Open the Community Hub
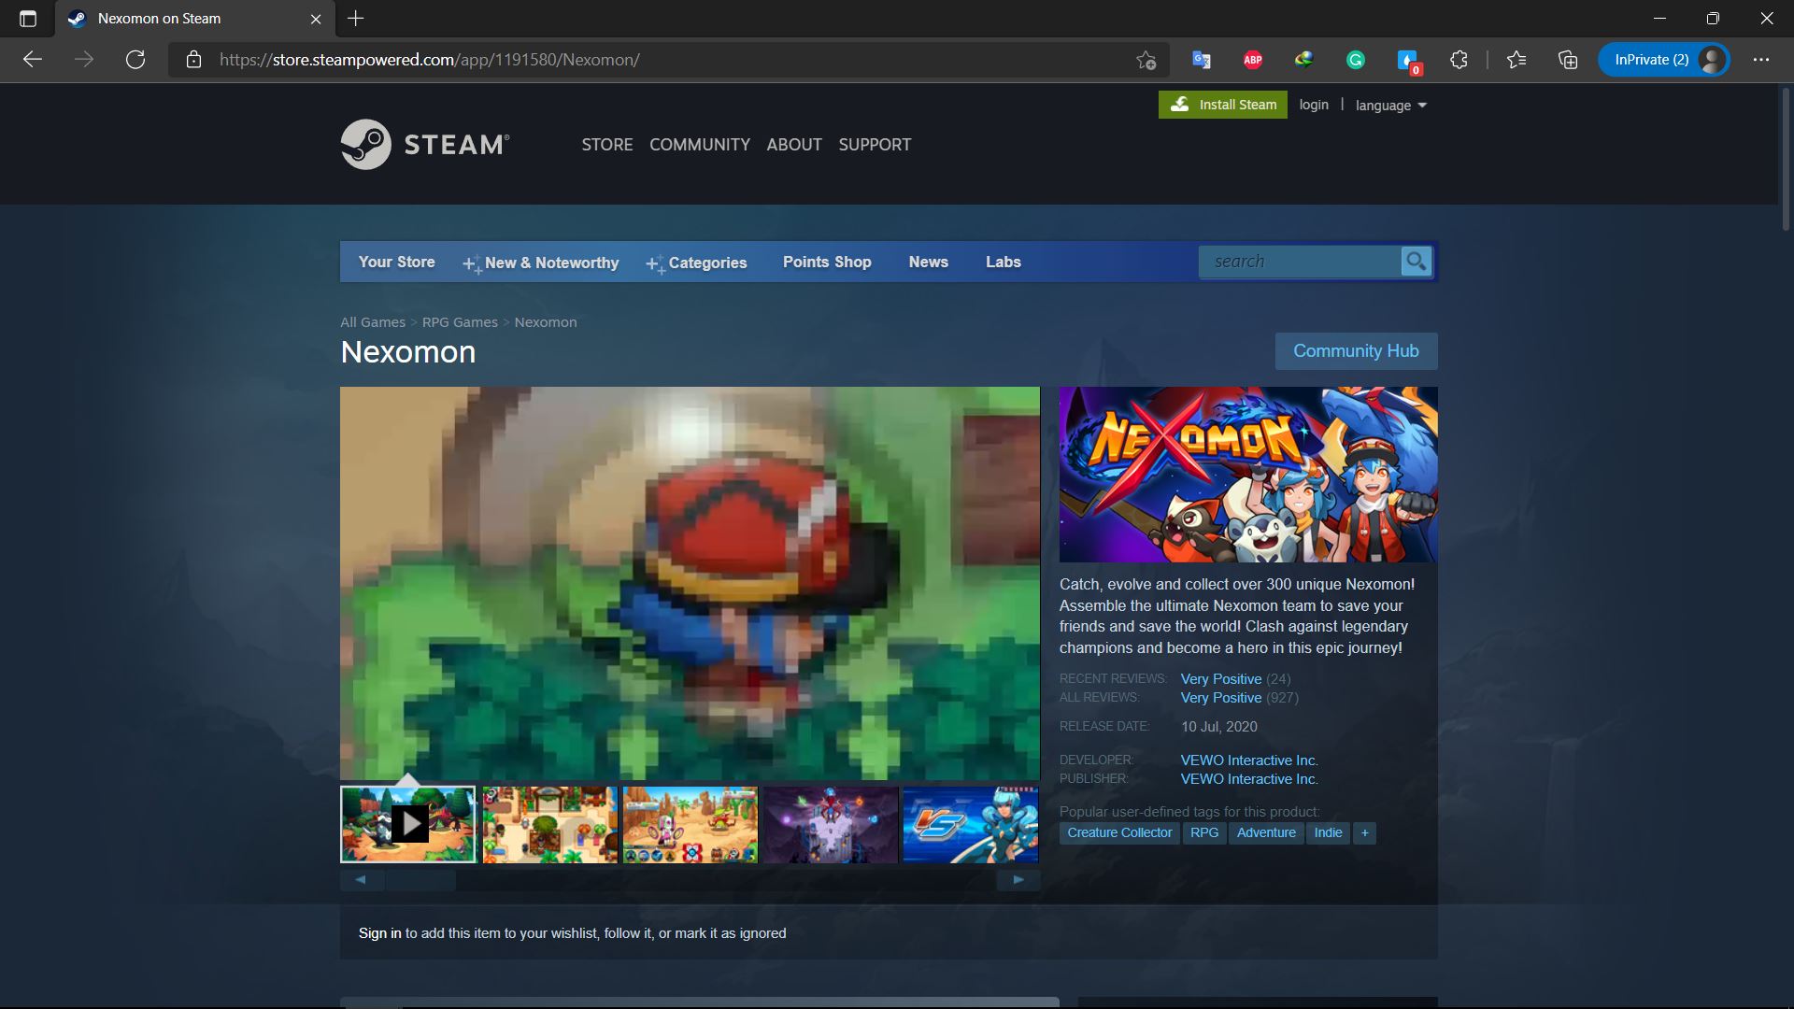The image size is (1794, 1009). point(1356,350)
